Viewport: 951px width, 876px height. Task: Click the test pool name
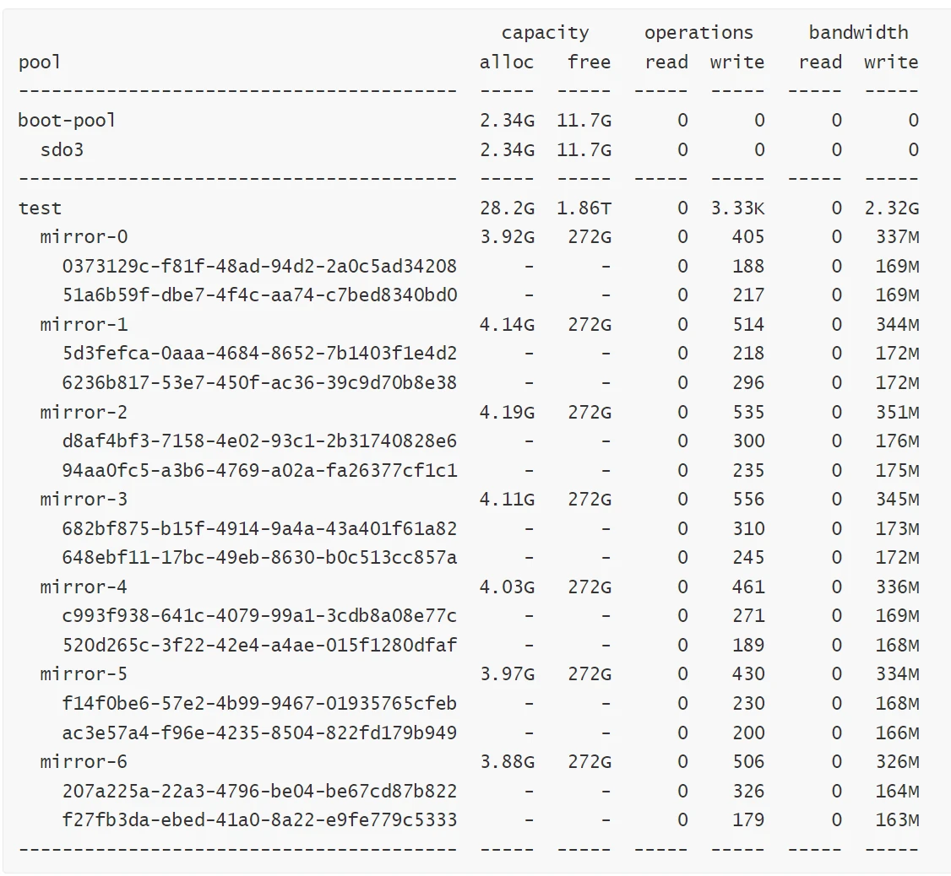coord(40,208)
